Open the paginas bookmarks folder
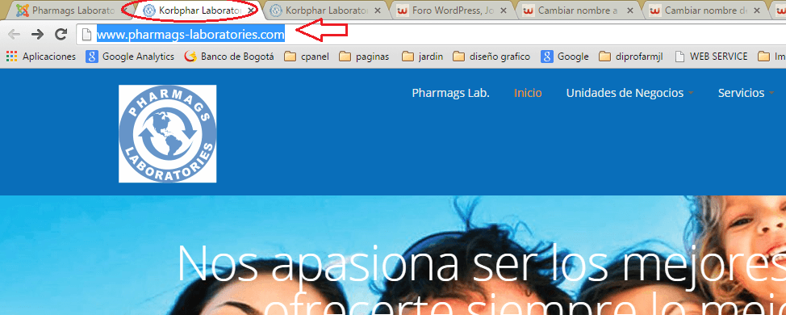Screen dimensions: 786x315 click(365, 57)
